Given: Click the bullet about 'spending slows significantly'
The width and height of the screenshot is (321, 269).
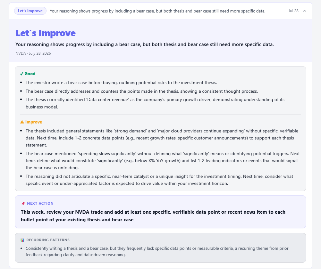Looking at the screenshot, I should [x=163, y=161].
